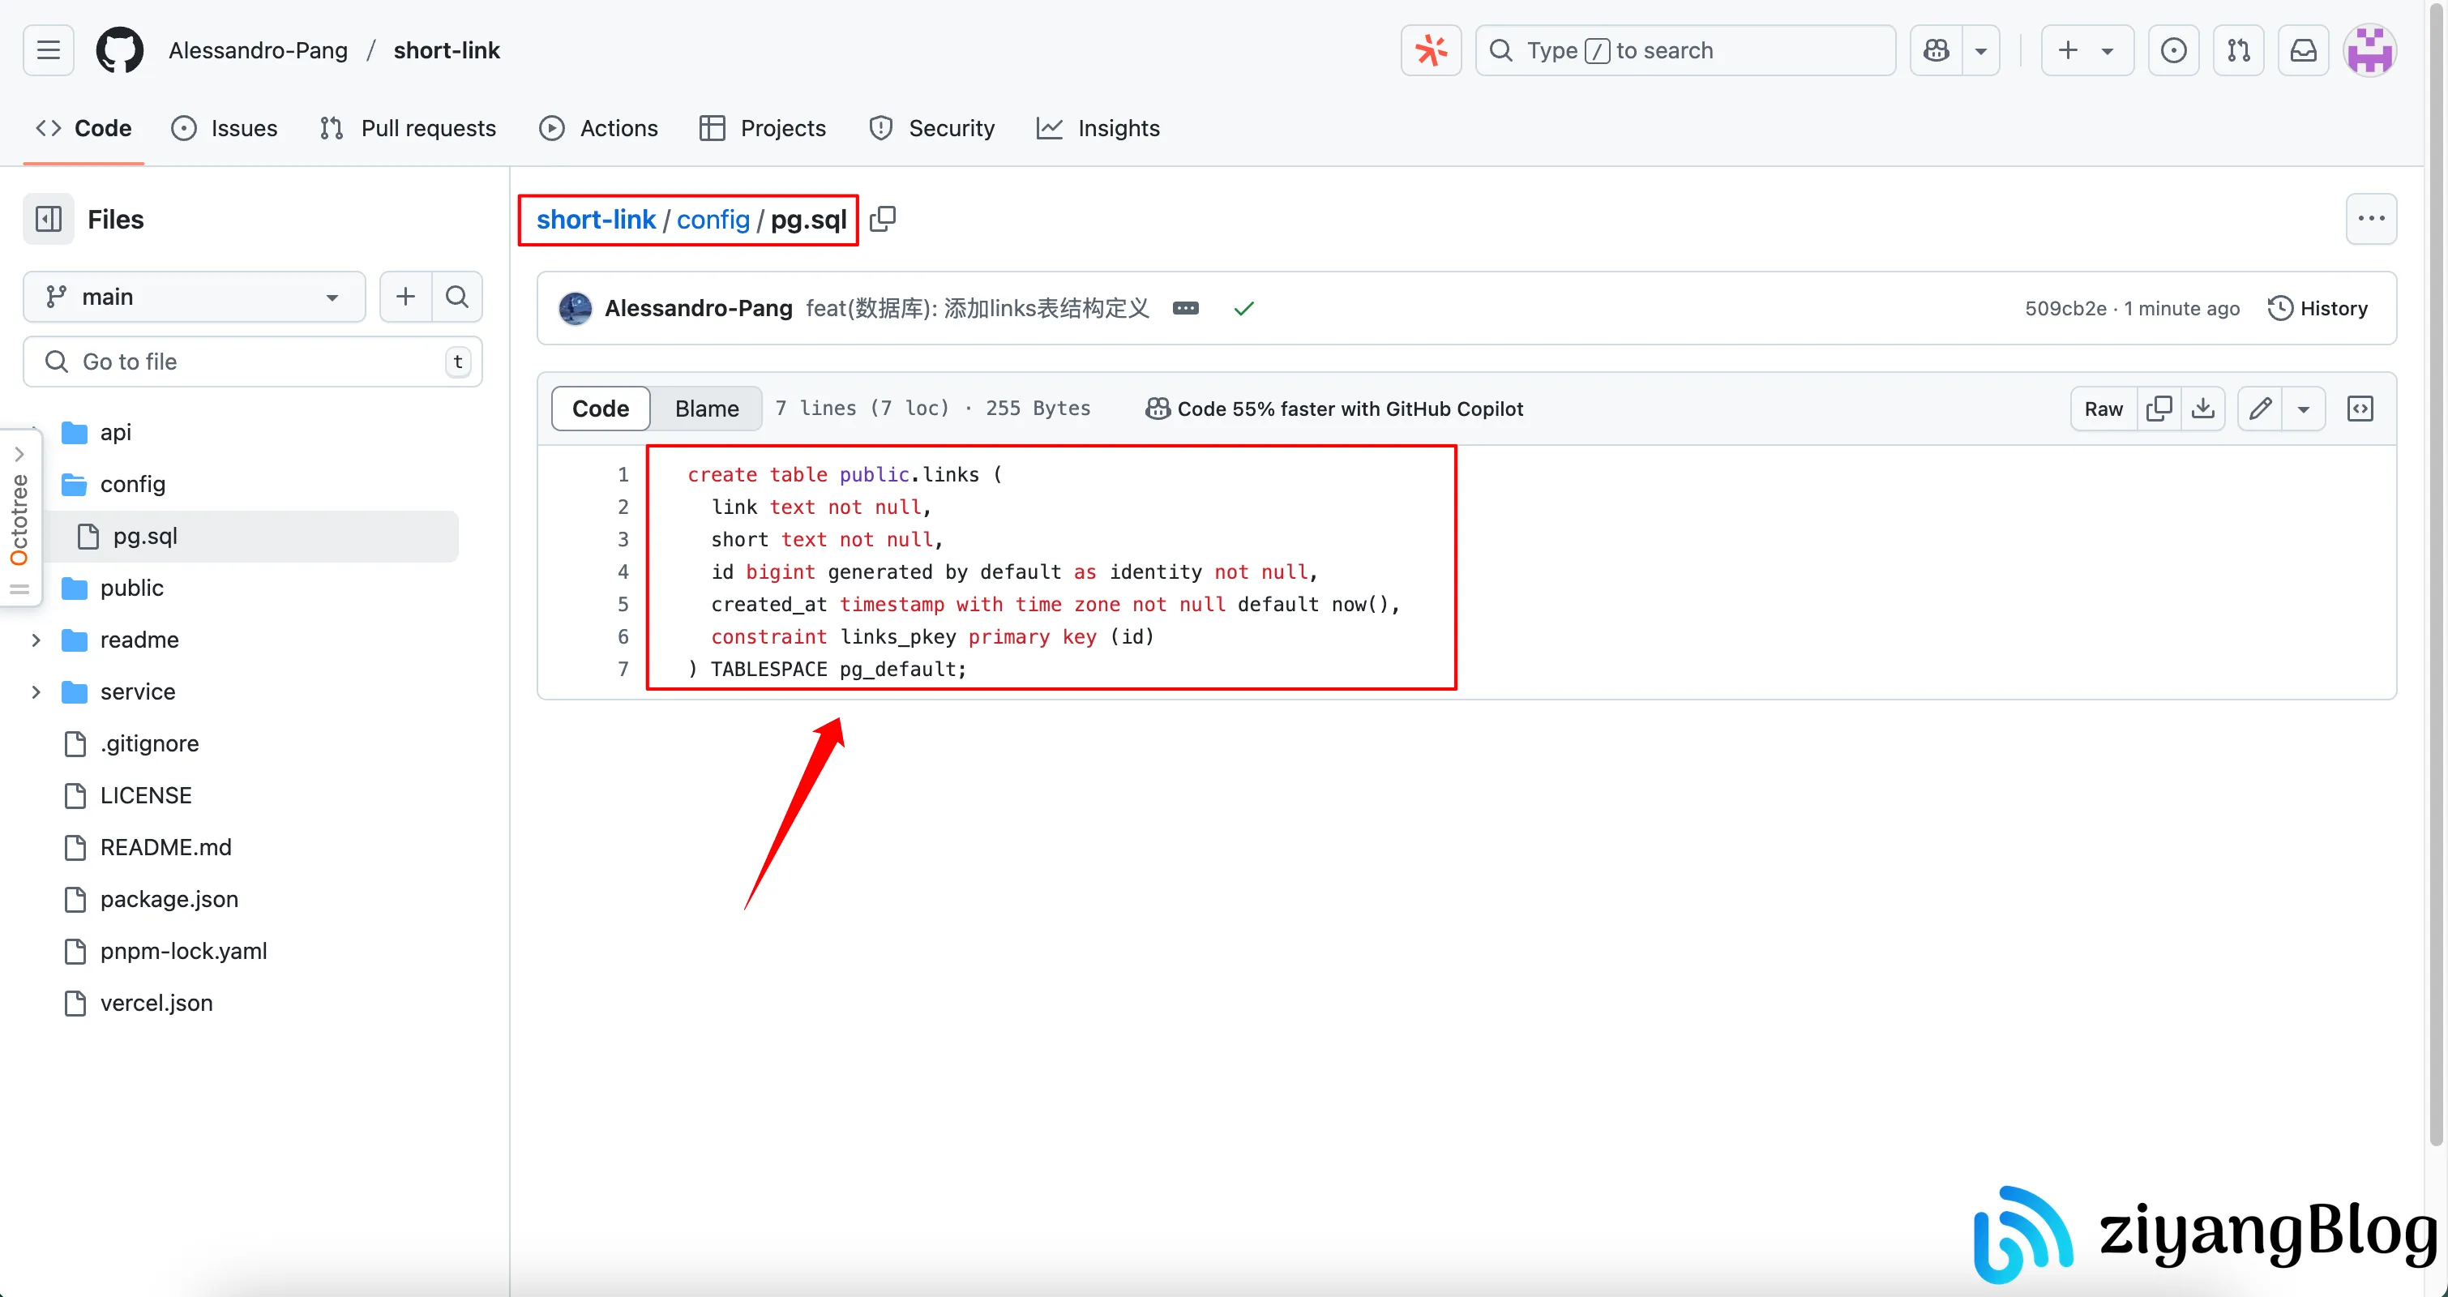Viewport: 2448px width, 1297px height.
Task: Focus the Go to file field
Action: (x=253, y=361)
